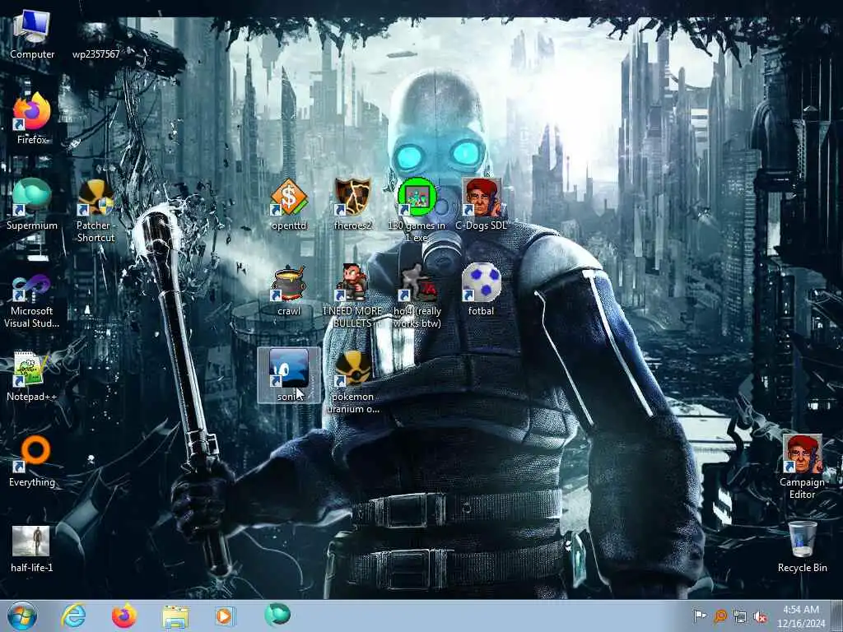Click the Show desktop button
This screenshot has height=632, width=843.
[837, 616]
